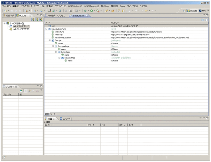The width and height of the screenshot is (211, 162).
Task: Click the func:method element icon
Action: (62, 58)
